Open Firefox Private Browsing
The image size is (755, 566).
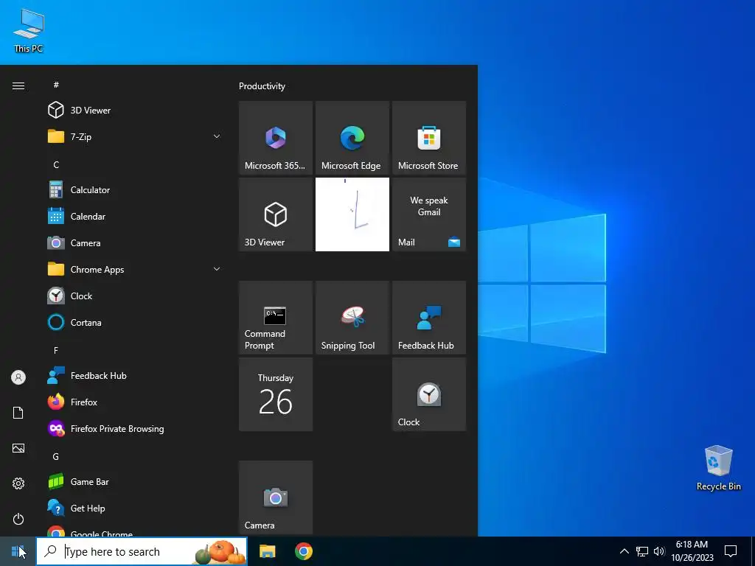click(x=135, y=428)
